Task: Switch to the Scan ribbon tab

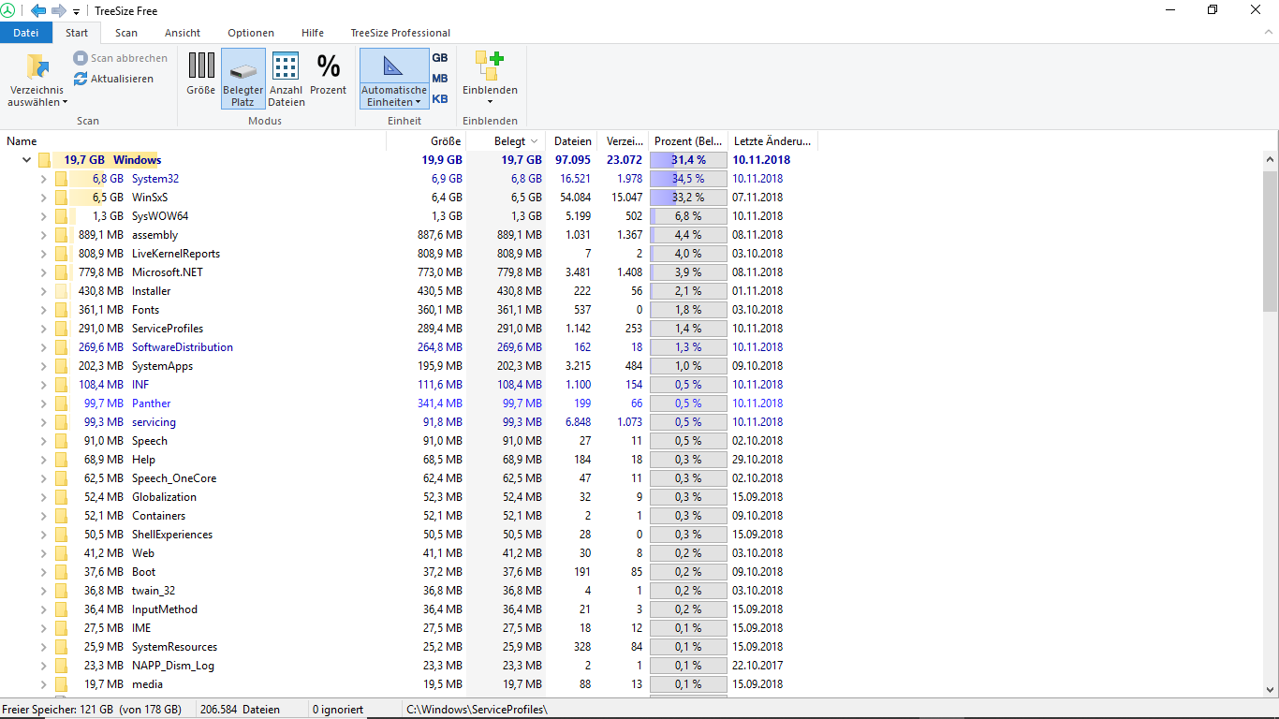Action: (126, 33)
